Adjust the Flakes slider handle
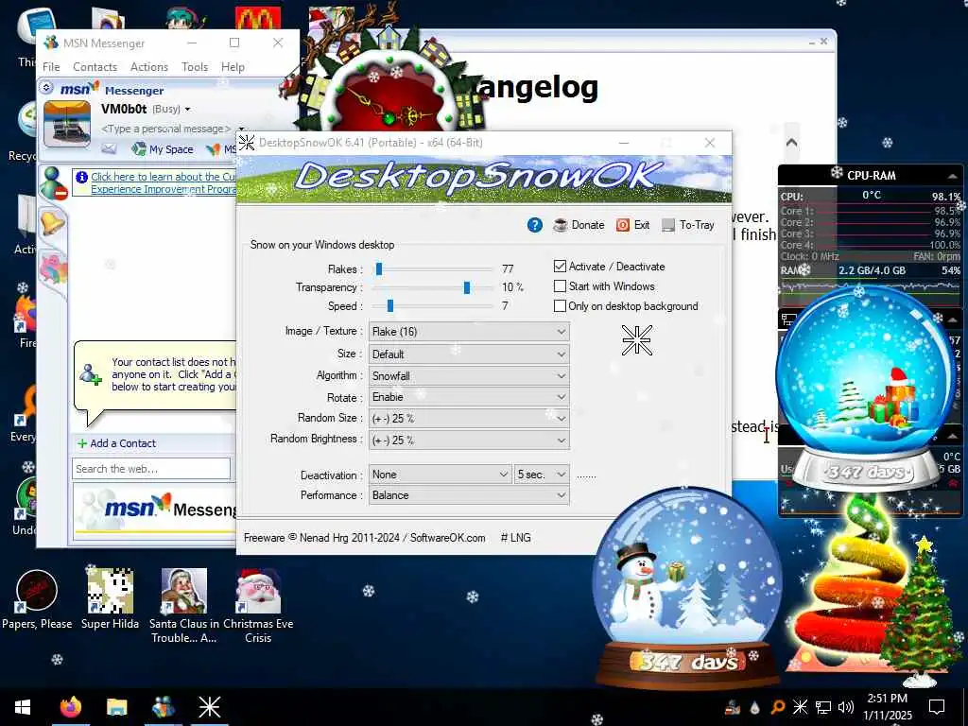 tap(379, 268)
